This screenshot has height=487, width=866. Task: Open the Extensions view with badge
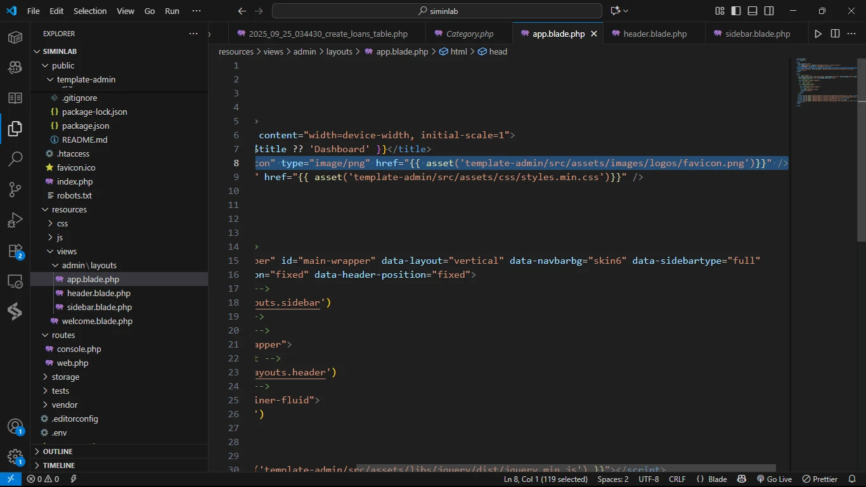[15, 251]
